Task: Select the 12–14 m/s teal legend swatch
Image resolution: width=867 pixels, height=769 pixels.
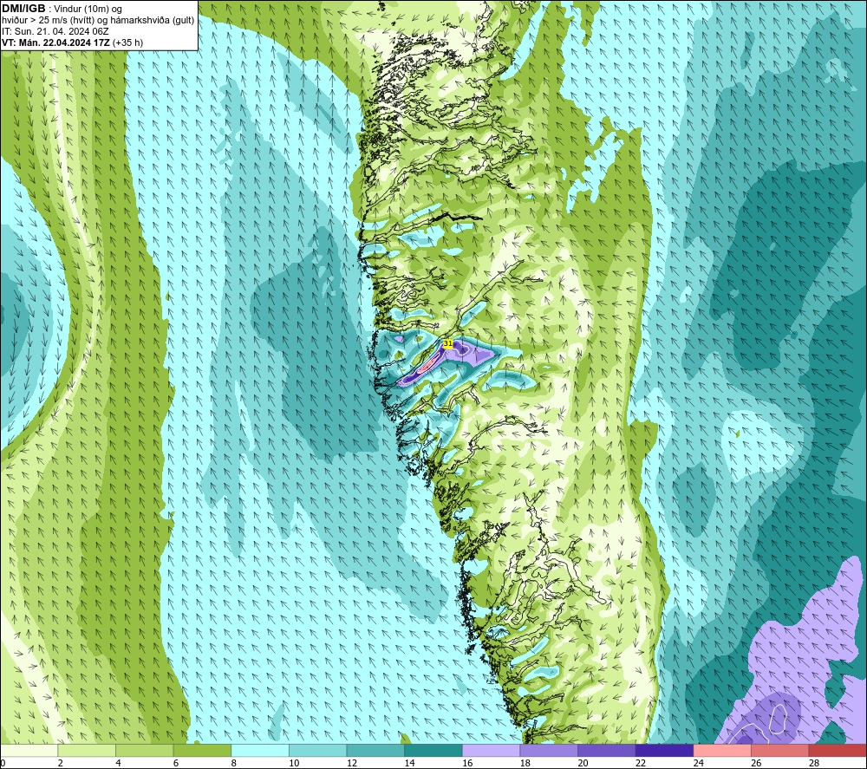Action: click(x=375, y=750)
